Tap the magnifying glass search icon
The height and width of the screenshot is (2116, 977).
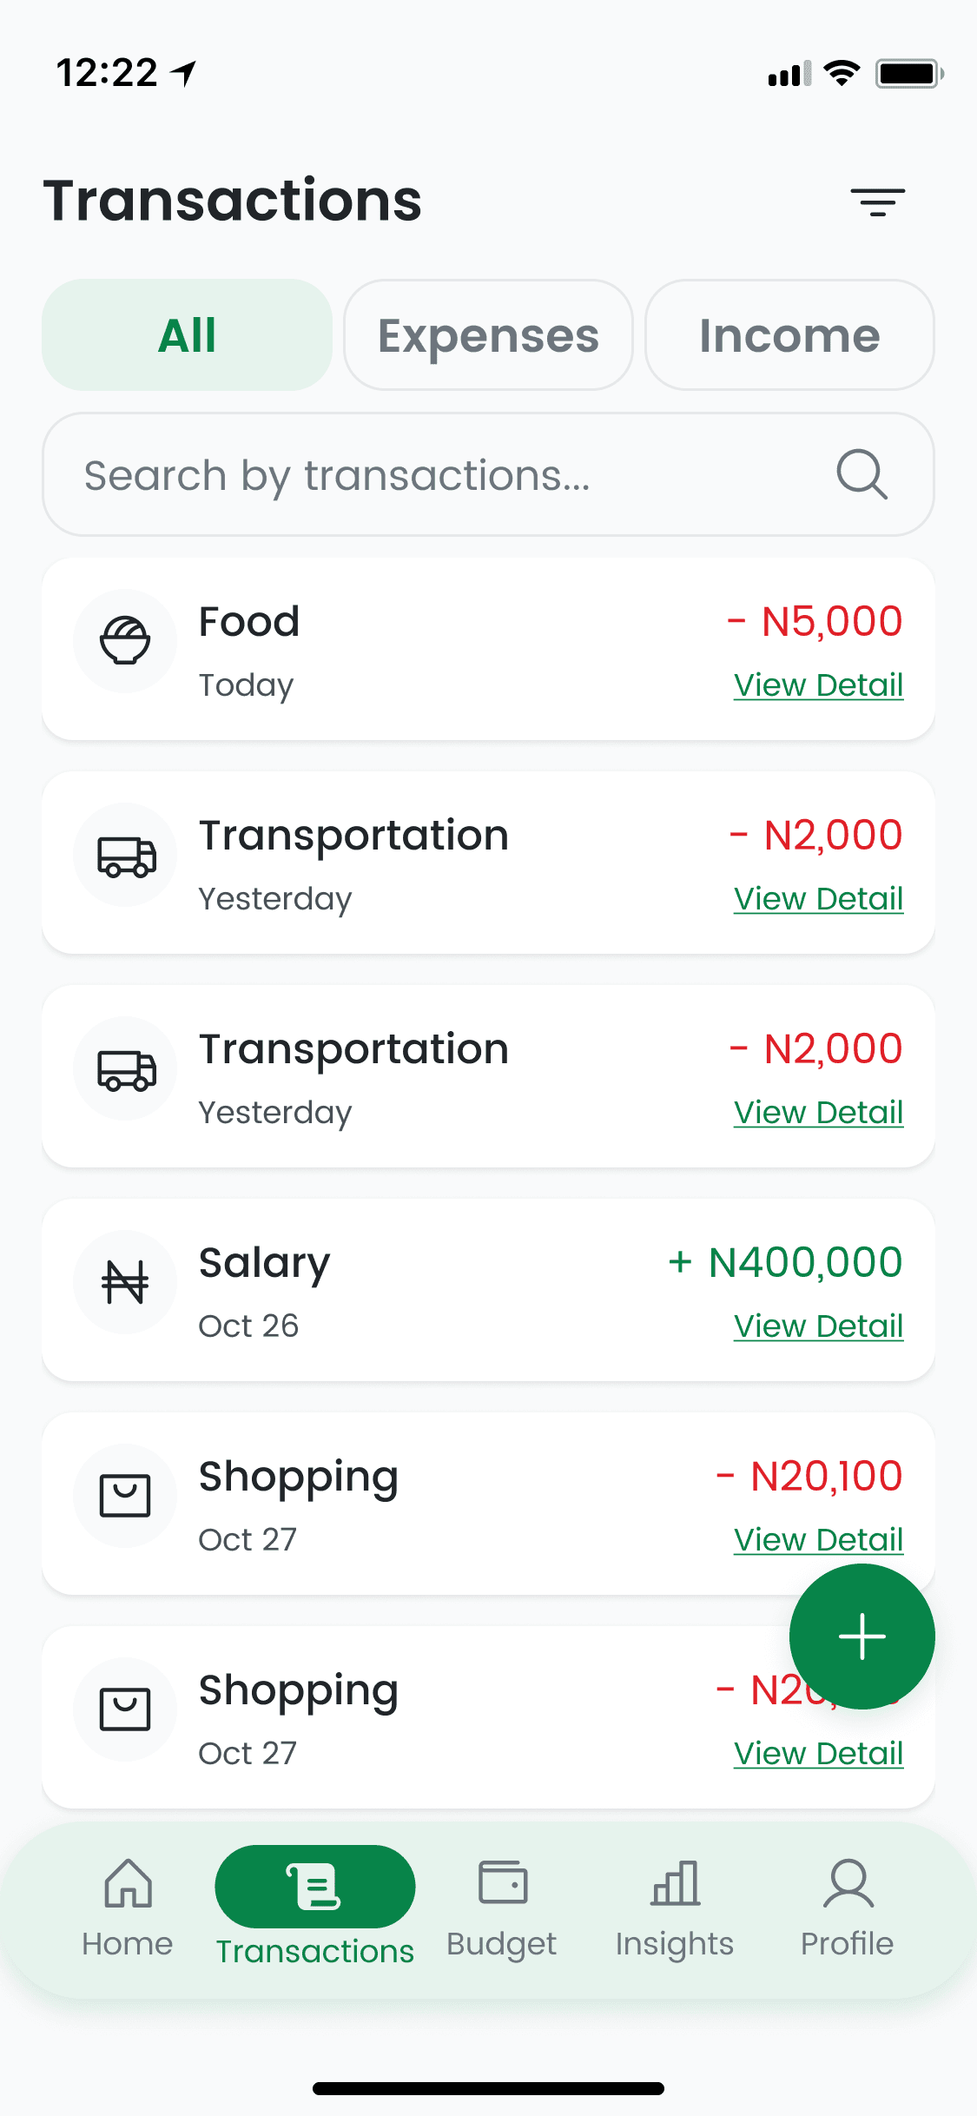[861, 474]
